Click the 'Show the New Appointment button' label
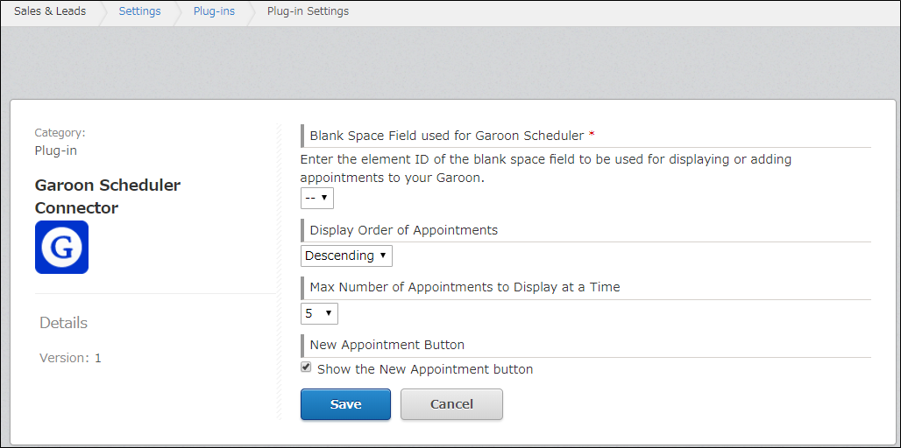The image size is (901, 448). pos(425,369)
